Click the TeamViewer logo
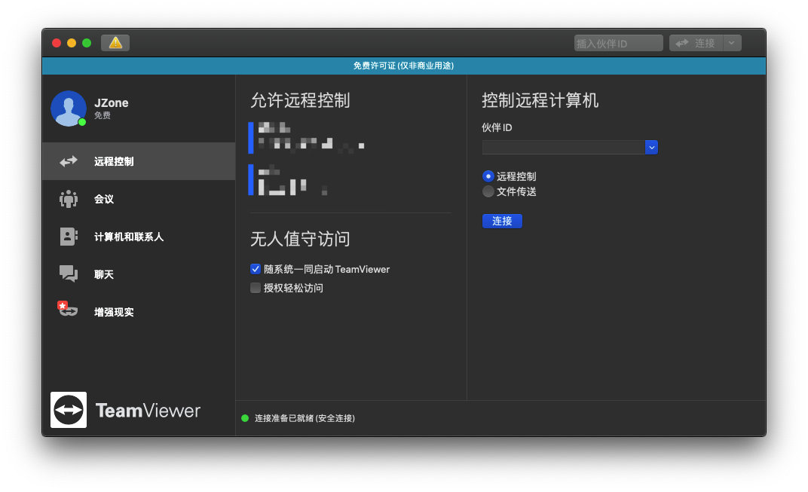Screen dimensions: 808x492 click(x=69, y=410)
